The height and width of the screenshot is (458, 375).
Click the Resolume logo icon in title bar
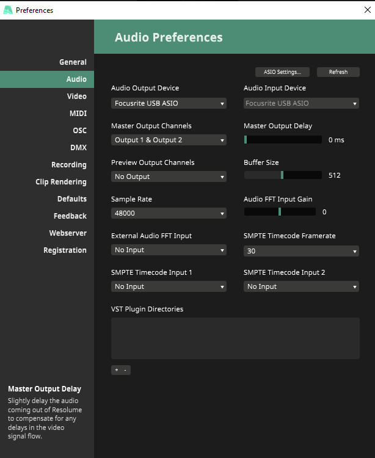8,10
